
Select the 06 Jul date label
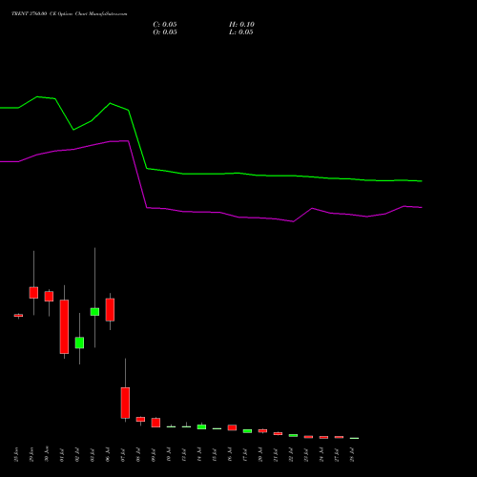pyautogui.click(x=108, y=455)
